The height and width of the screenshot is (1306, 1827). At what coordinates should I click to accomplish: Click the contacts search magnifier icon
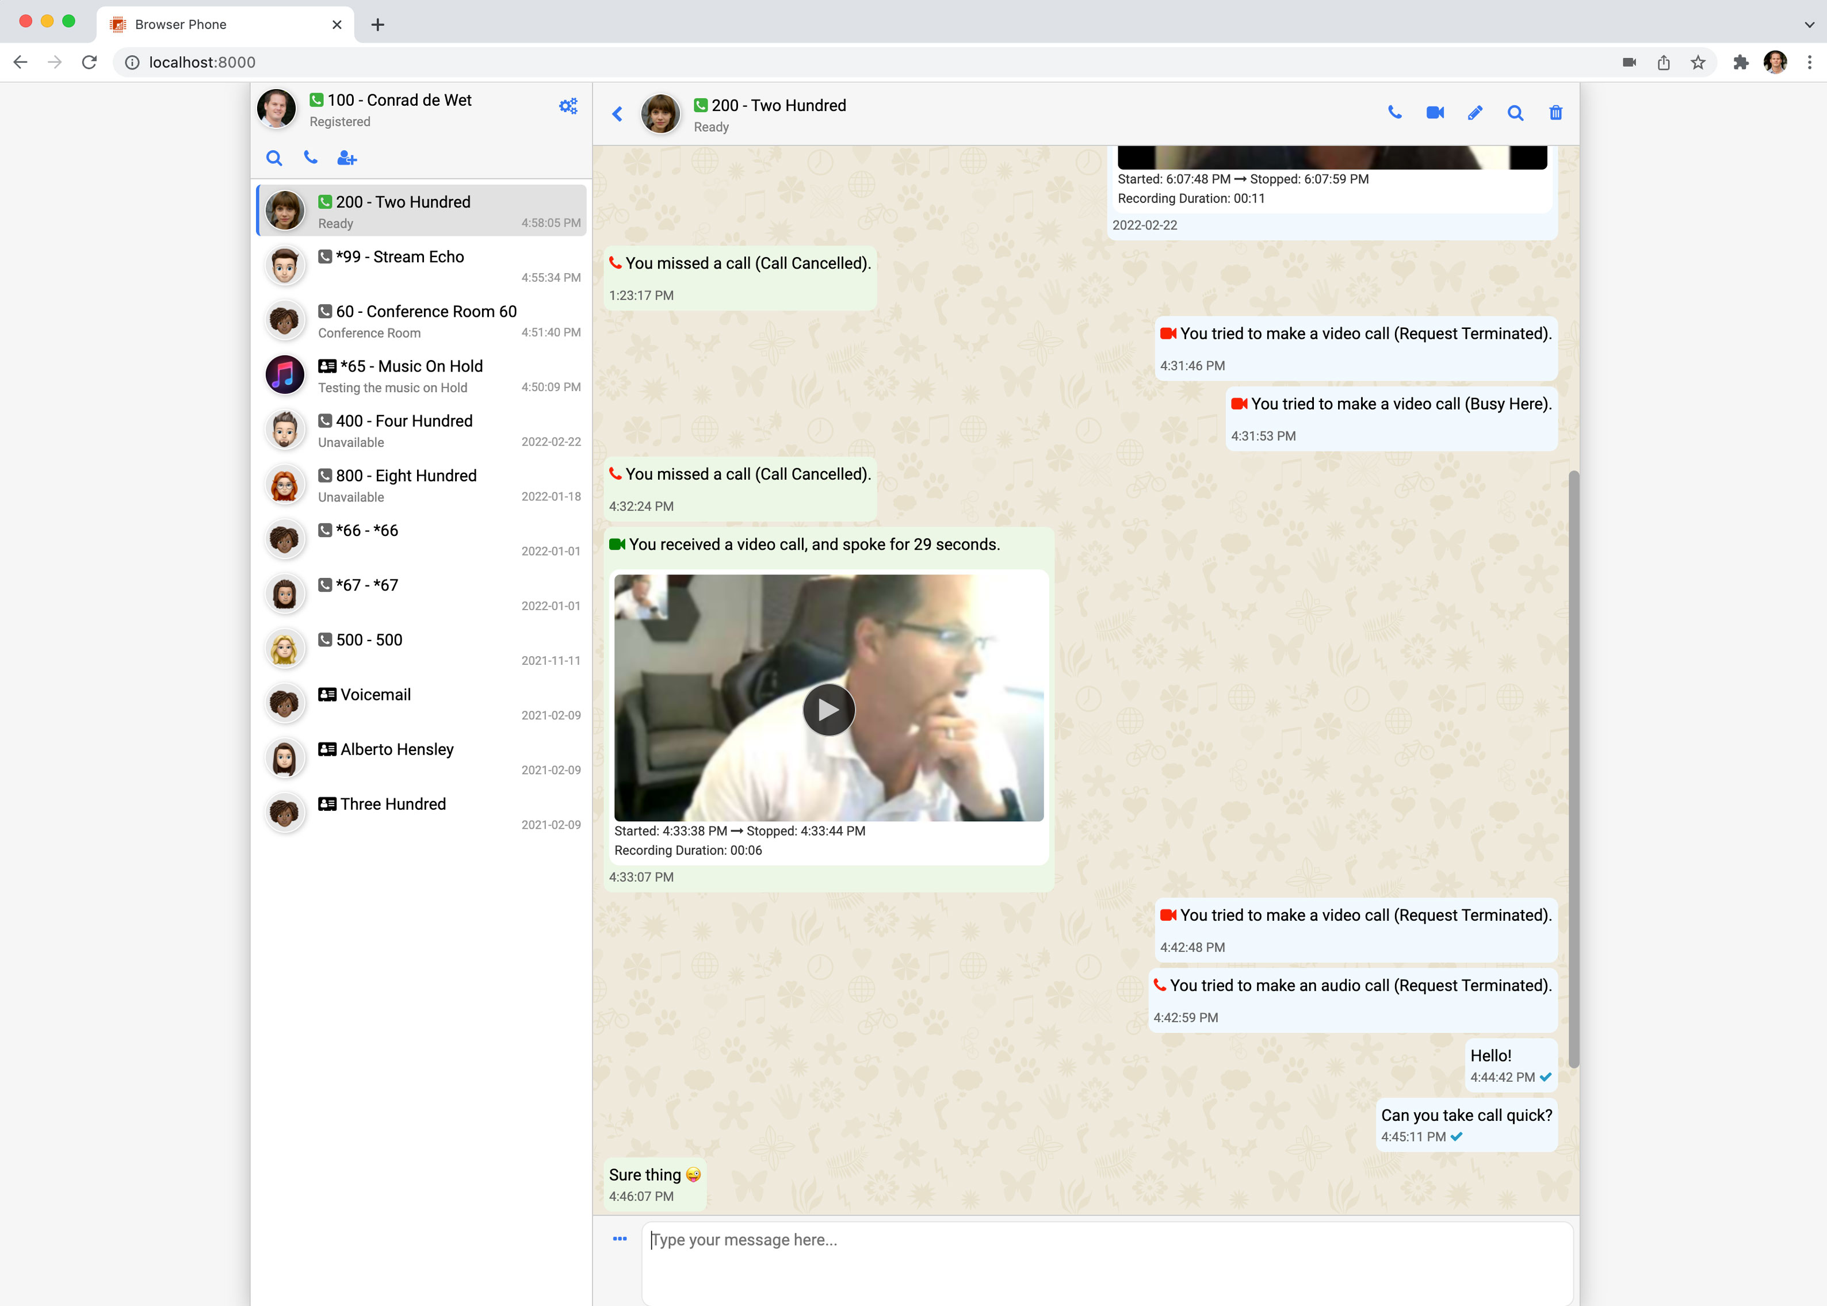click(x=274, y=158)
